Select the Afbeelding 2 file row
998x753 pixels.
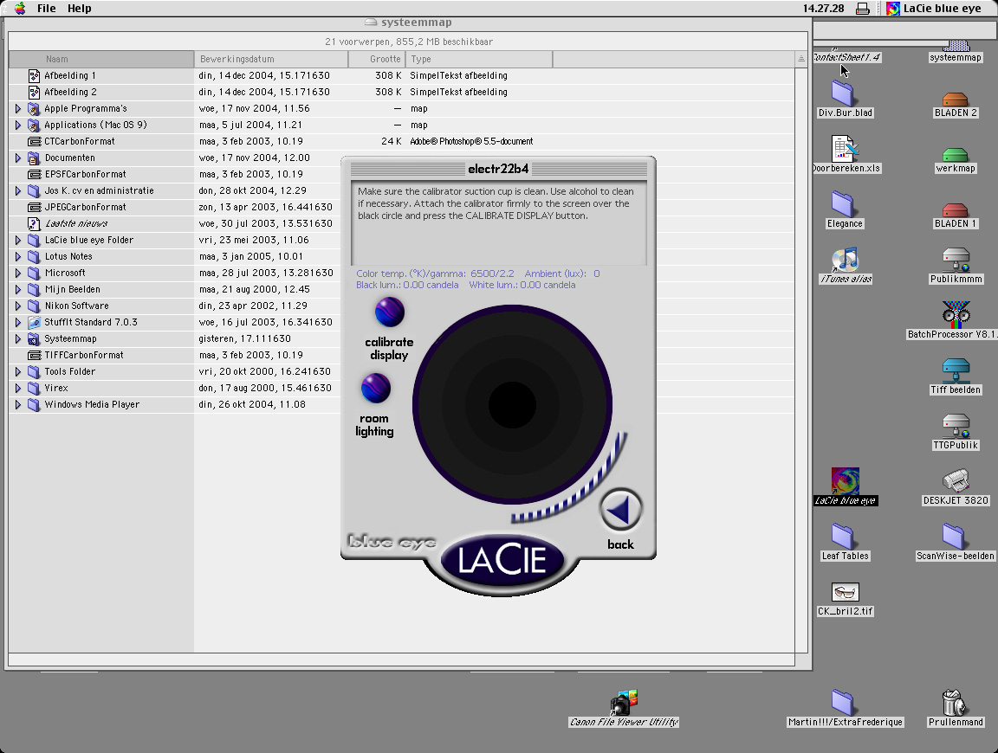(x=402, y=93)
